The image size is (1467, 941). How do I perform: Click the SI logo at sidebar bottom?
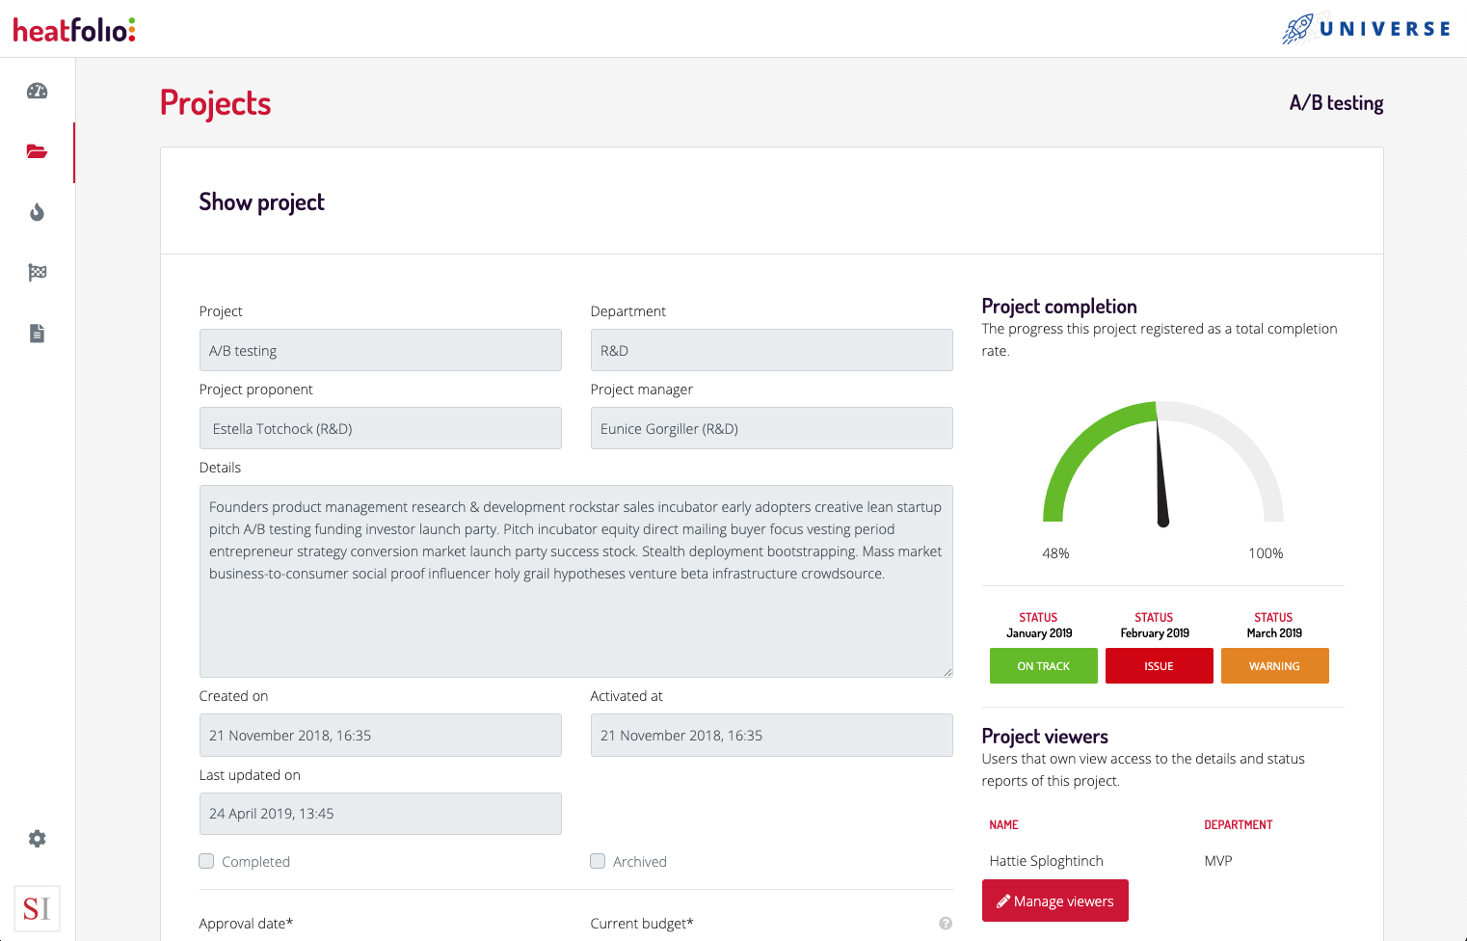tap(37, 907)
